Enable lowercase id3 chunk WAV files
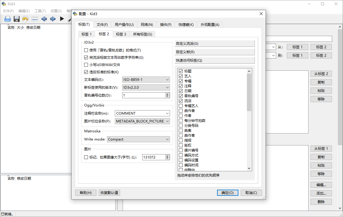343x217 pixels. [86, 65]
